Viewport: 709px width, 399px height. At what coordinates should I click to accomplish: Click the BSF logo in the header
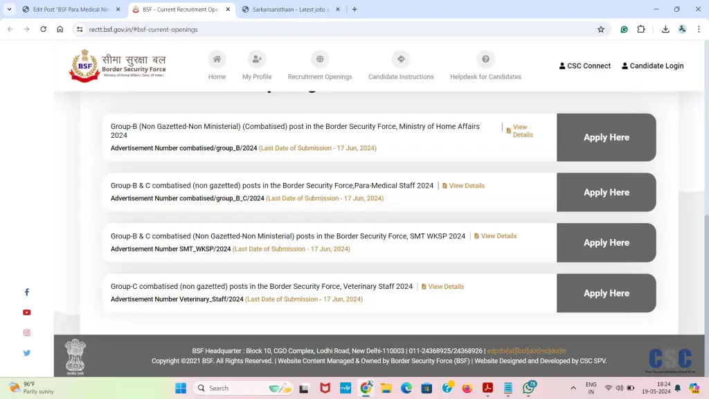[118, 66]
